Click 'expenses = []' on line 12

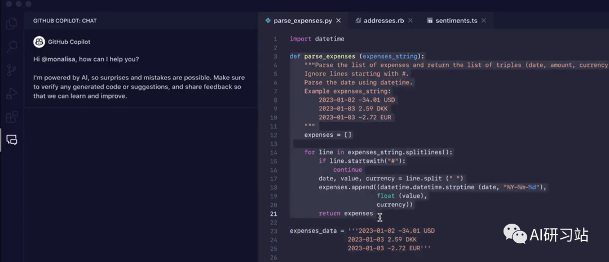pyautogui.click(x=328, y=135)
